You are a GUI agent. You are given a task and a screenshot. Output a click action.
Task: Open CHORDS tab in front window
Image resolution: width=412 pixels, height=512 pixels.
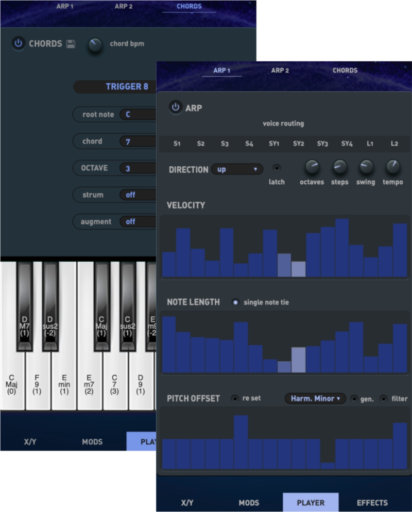(345, 71)
